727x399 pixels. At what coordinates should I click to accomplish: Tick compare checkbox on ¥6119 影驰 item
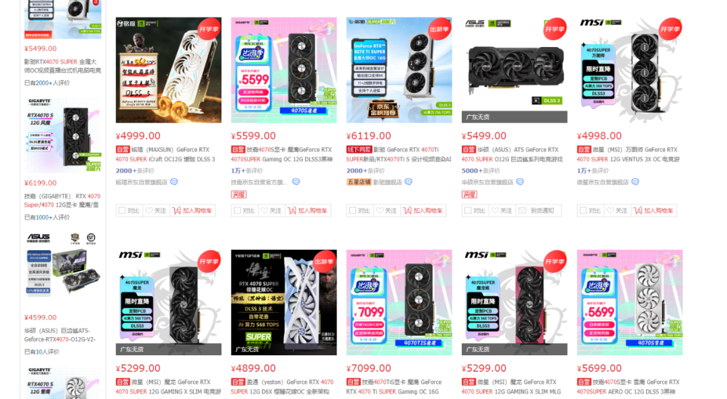pyautogui.click(x=352, y=211)
